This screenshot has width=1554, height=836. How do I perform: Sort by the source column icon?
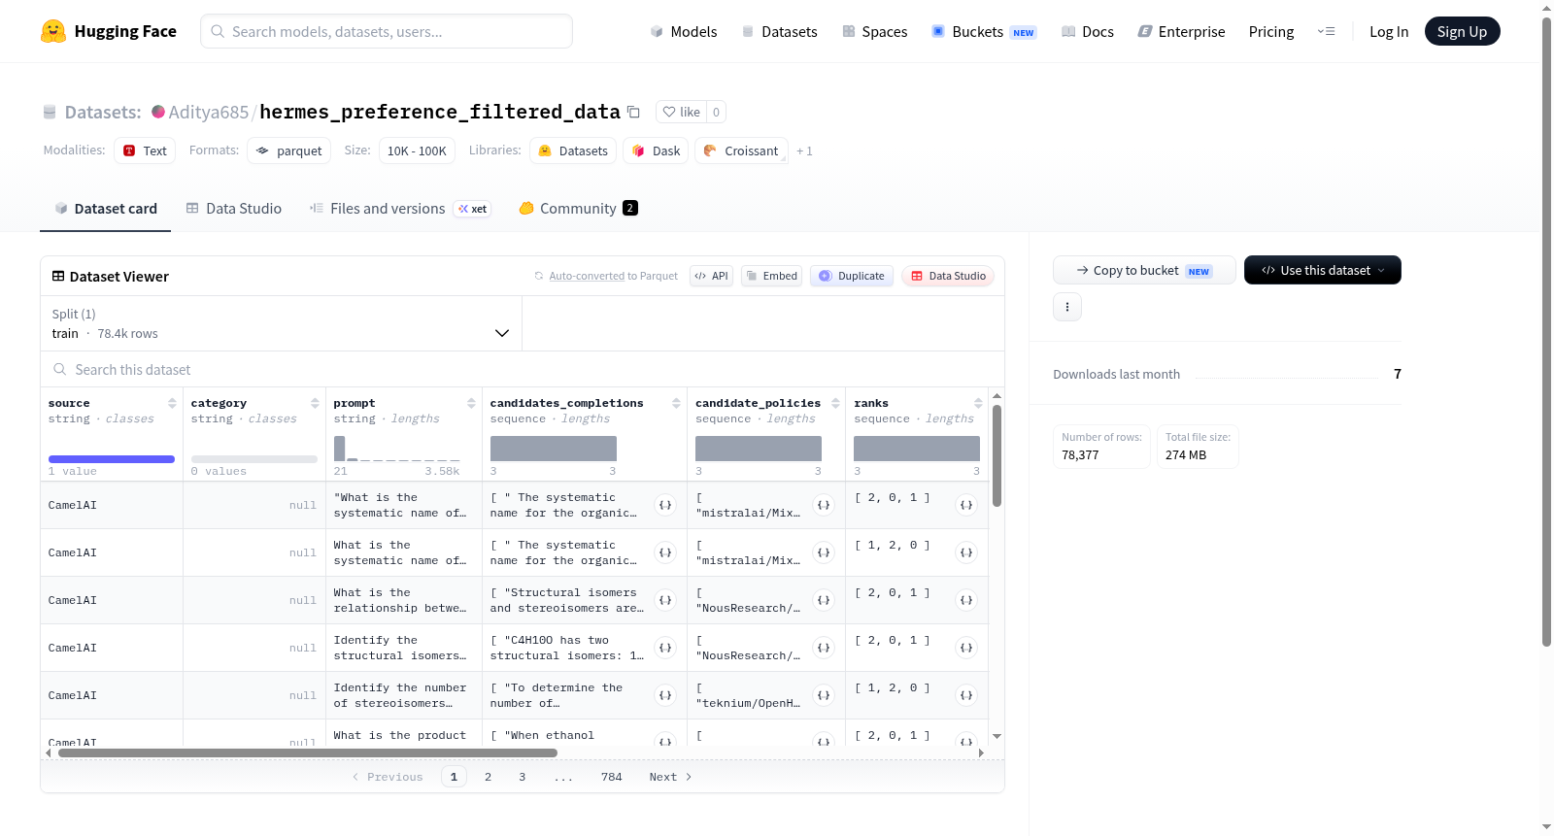click(172, 403)
